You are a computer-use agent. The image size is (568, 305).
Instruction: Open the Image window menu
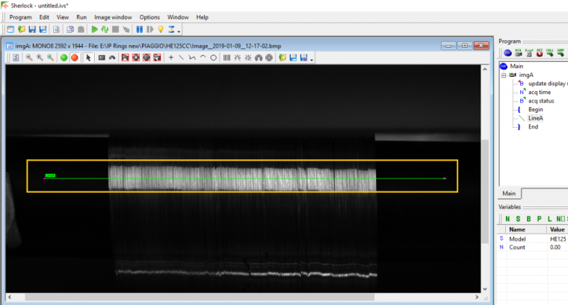[114, 16]
